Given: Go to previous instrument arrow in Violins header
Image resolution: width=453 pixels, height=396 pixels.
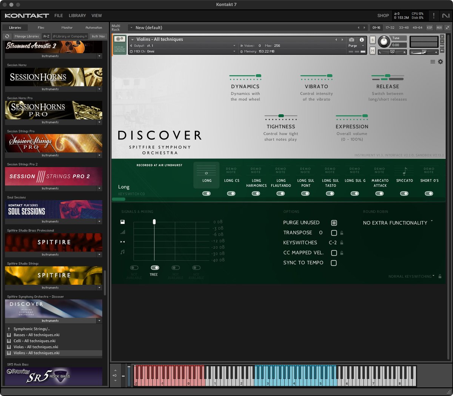Looking at the screenshot, I should [x=336, y=40].
